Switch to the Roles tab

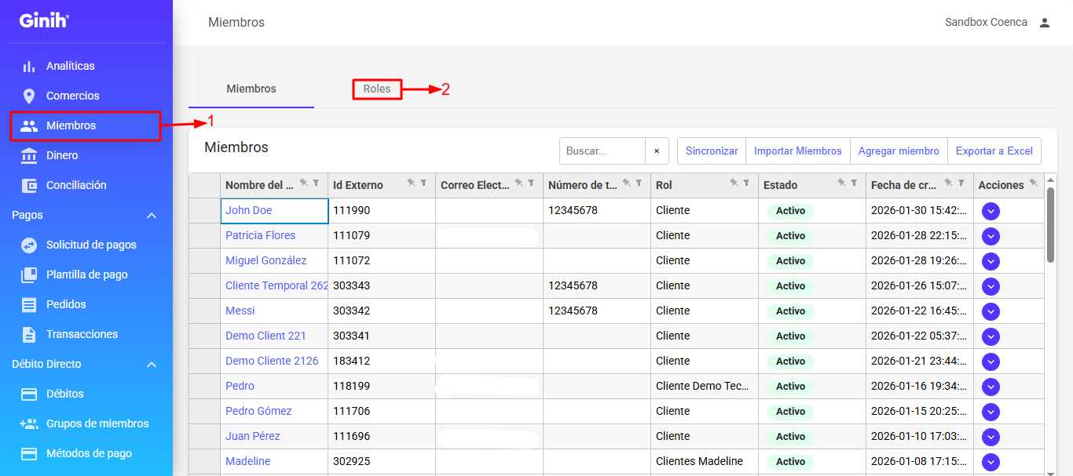pyautogui.click(x=377, y=89)
